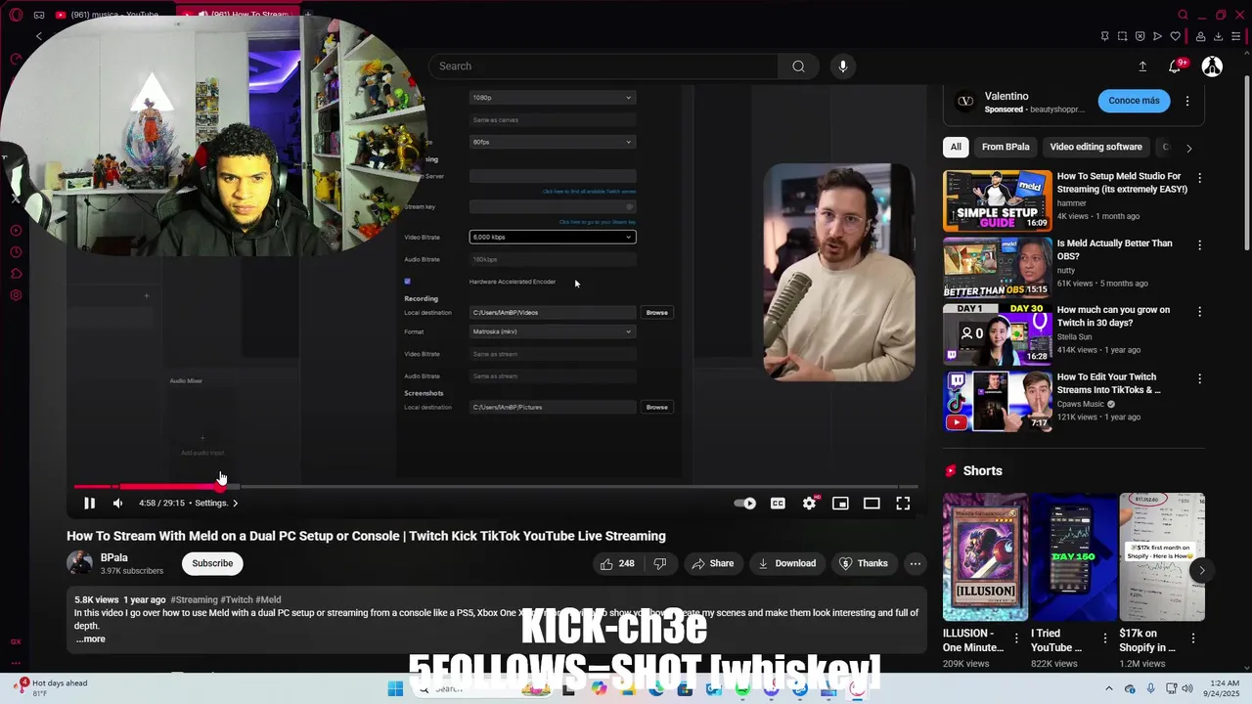Expand the Settings chapter chevron on player
Screen dimensions: 1252x704
click(235, 503)
